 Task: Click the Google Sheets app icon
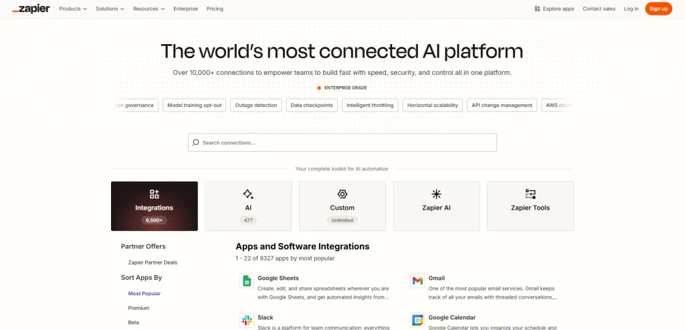247,281
